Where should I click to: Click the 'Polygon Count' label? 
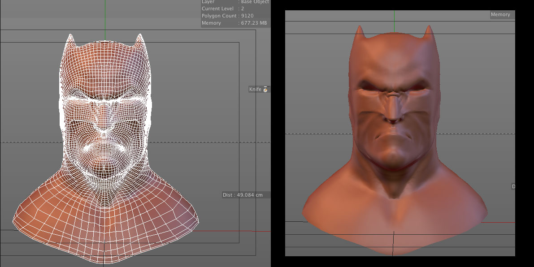(219, 16)
